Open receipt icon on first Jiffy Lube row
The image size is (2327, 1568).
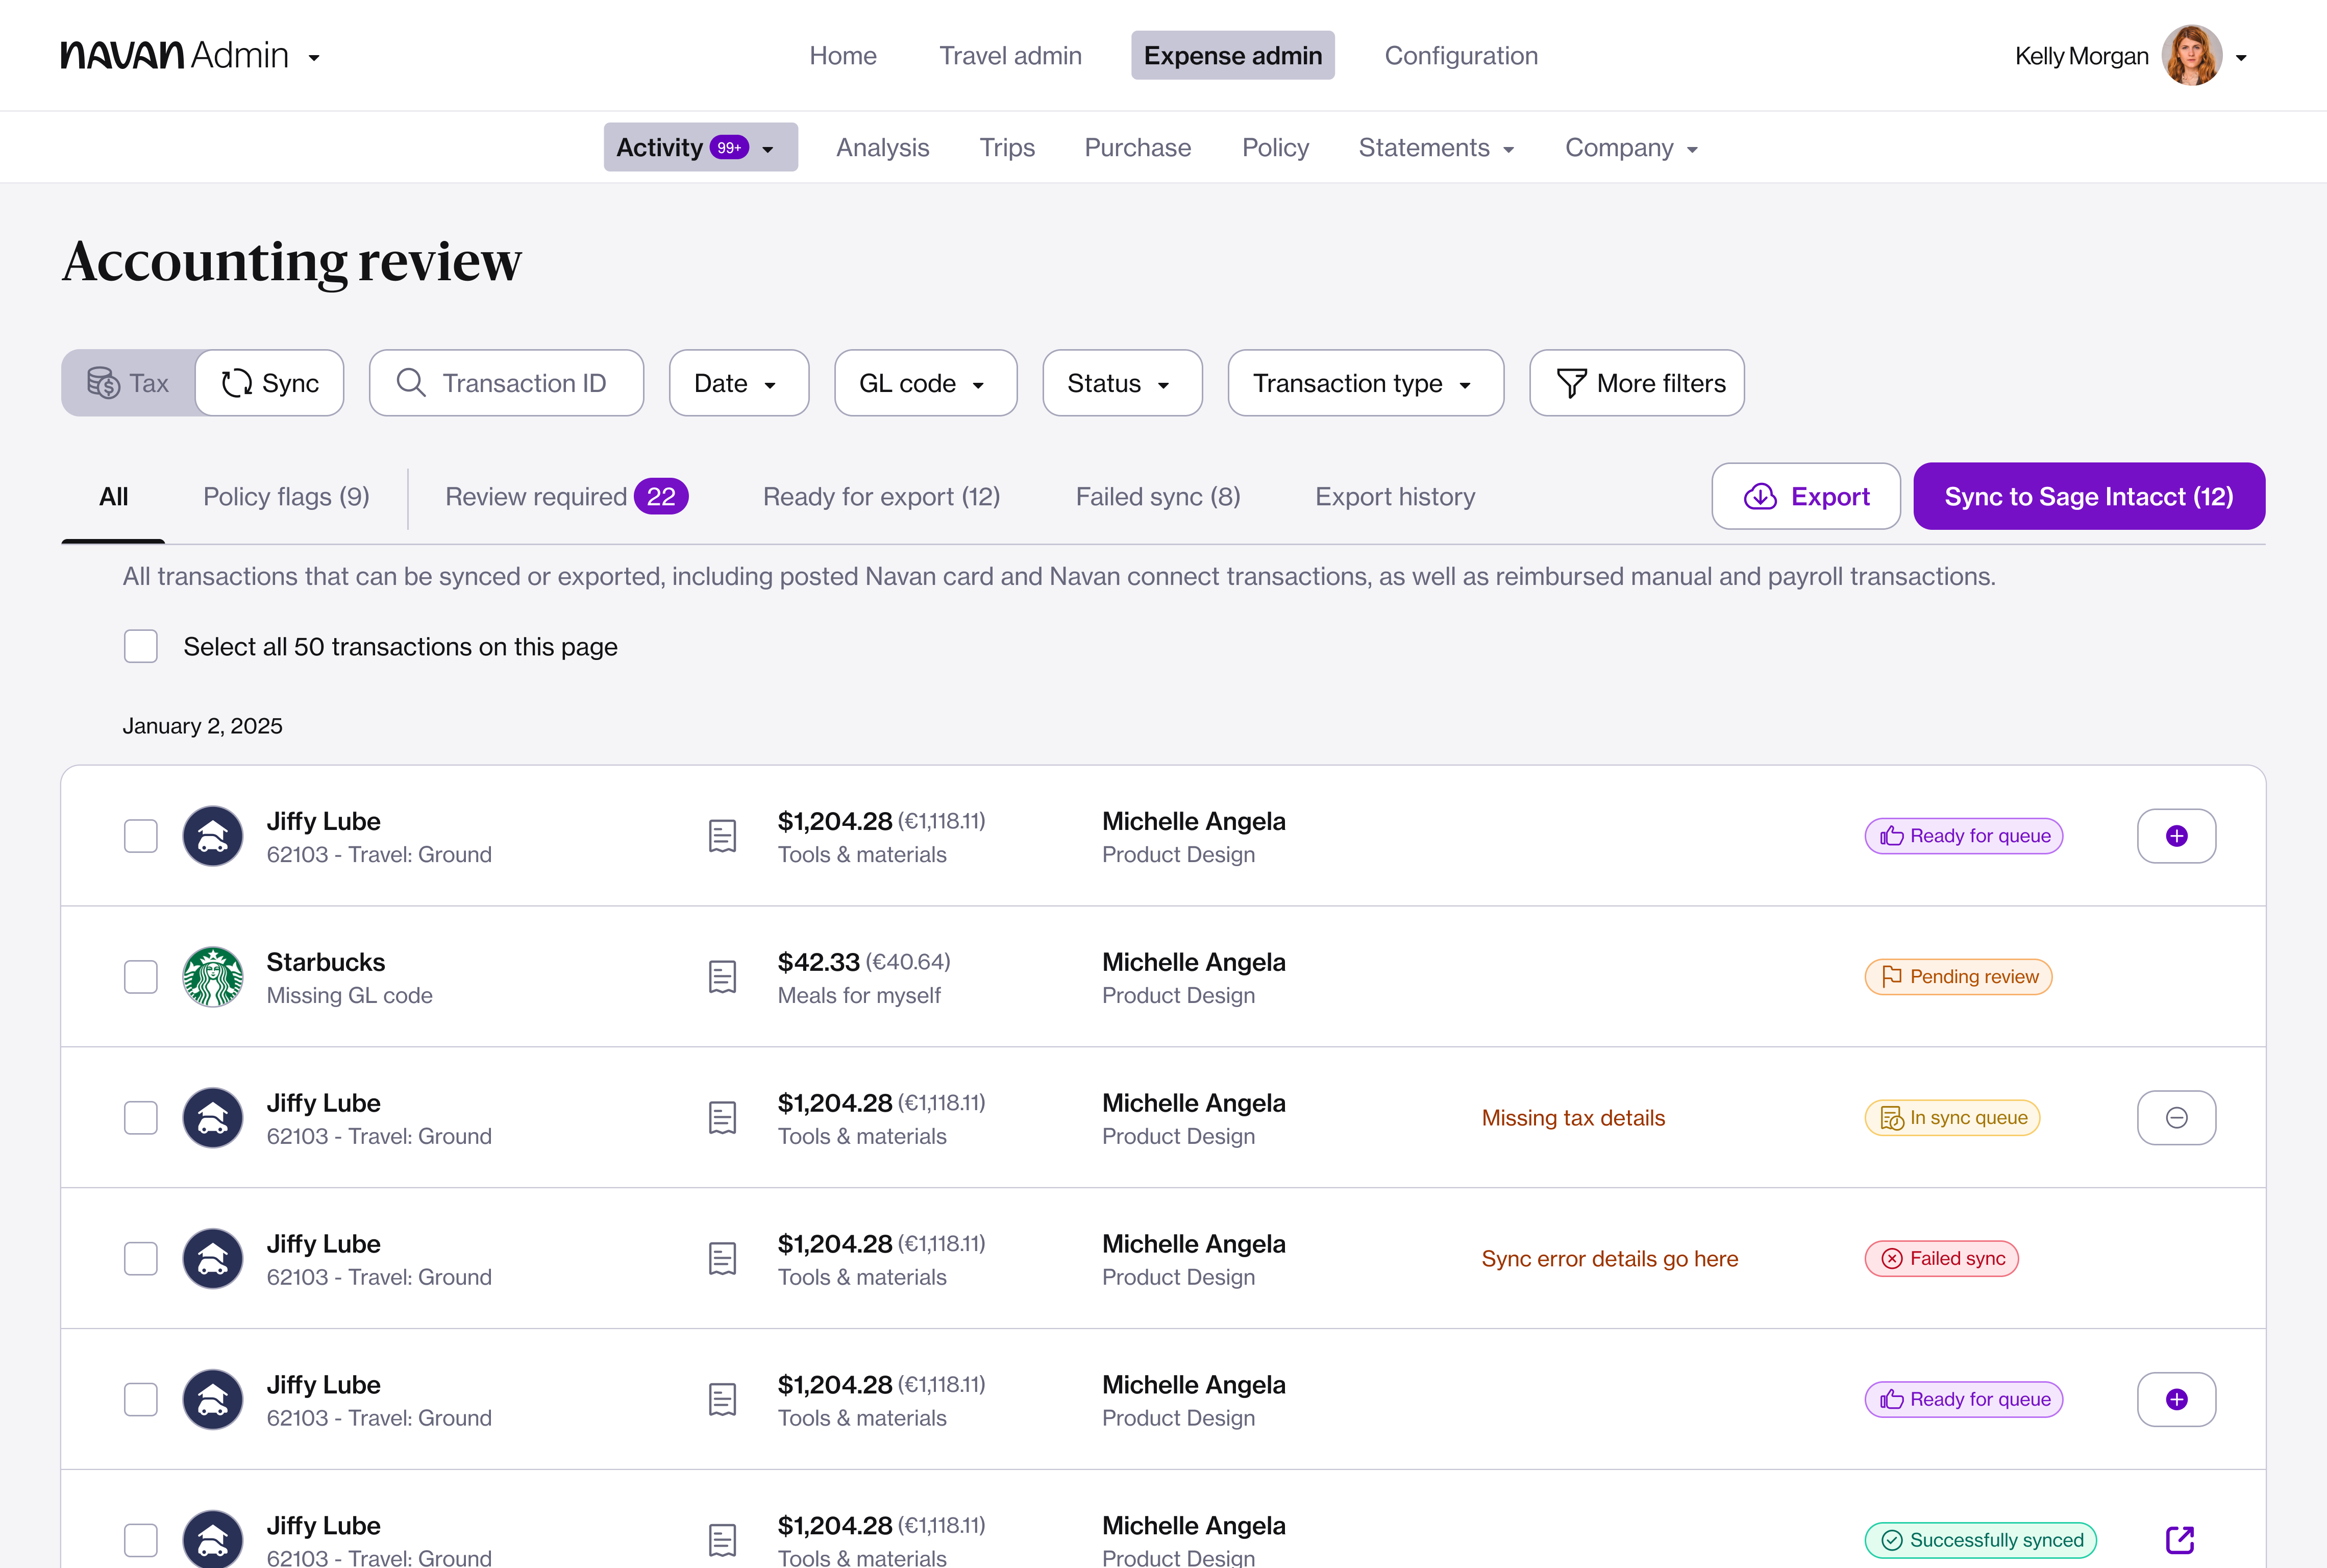coord(722,836)
